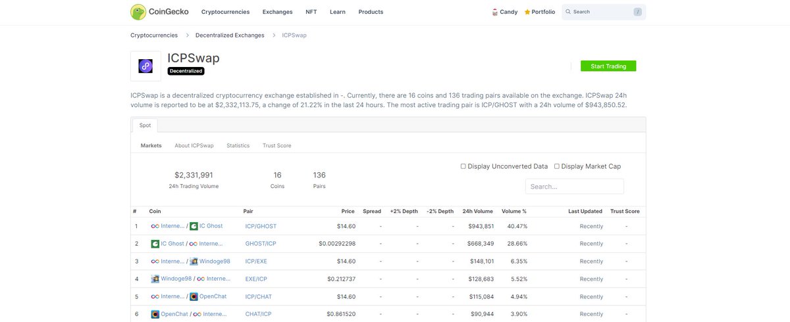
Task: Click the ICPSwap breadcrumb text
Action: [294, 35]
